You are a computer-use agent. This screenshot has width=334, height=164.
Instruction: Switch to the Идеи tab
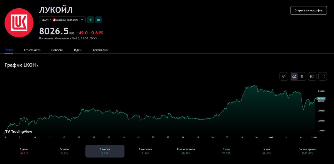(x=78, y=50)
